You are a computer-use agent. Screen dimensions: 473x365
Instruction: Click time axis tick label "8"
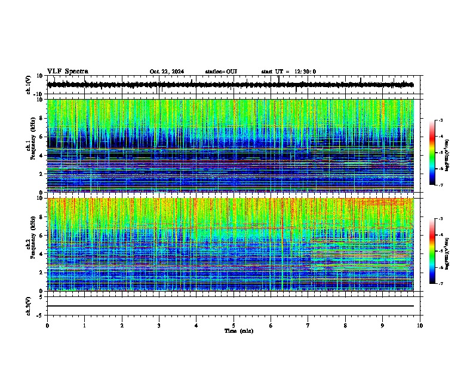(345, 326)
